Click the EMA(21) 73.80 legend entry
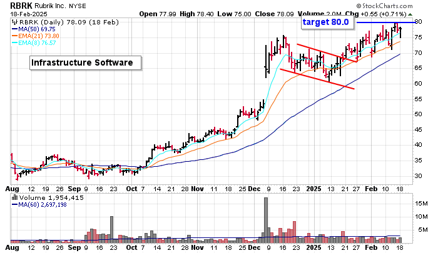The width and height of the screenshot is (438, 253). point(36,36)
